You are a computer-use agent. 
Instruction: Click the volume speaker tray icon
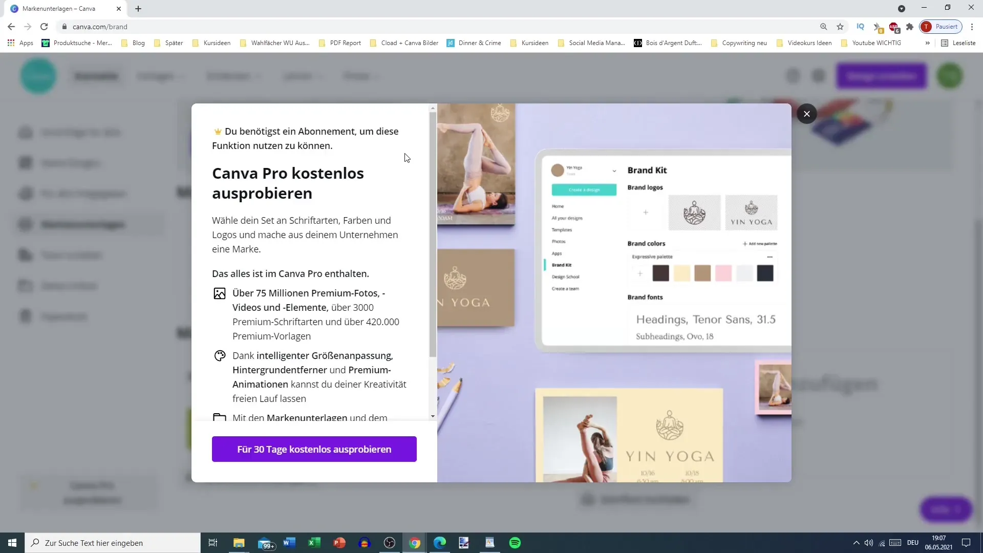point(869,543)
